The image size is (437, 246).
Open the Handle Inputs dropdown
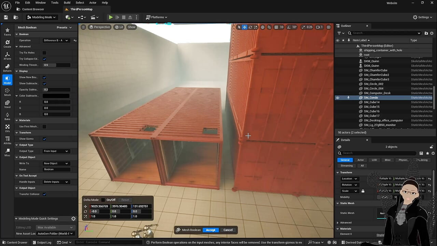pos(56,182)
